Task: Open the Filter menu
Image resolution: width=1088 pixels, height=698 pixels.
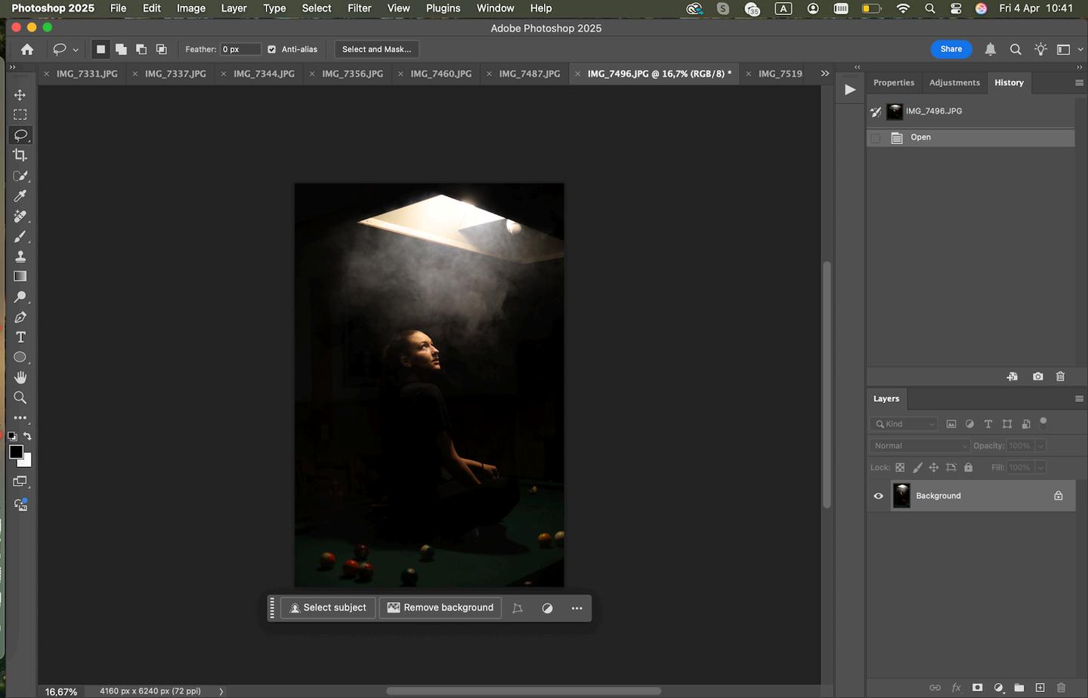Action: click(359, 8)
